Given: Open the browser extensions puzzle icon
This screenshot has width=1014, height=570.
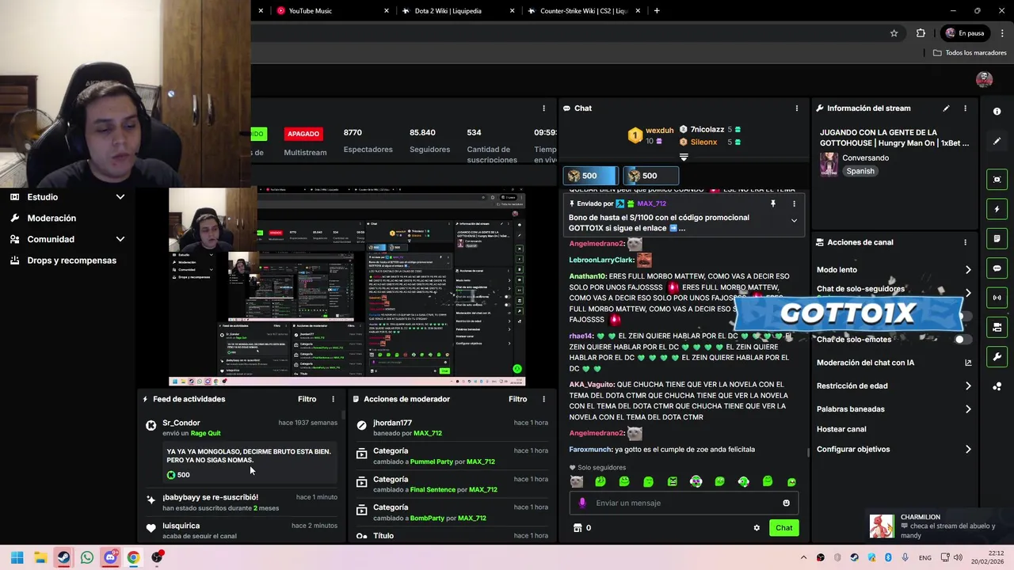Looking at the screenshot, I should coord(921,33).
